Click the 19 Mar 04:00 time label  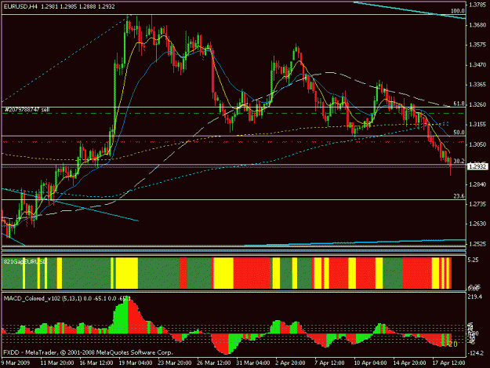(x=136, y=363)
